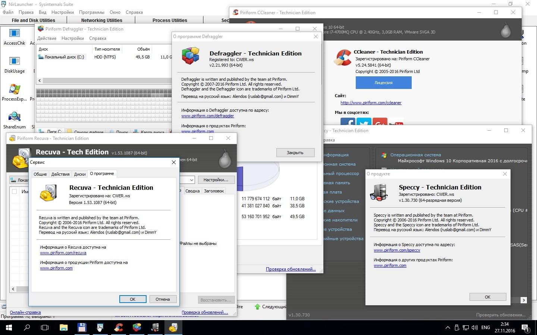Click Отмена in Recuva Сервис dialog
Screen dimensions: 537x335
(163, 299)
